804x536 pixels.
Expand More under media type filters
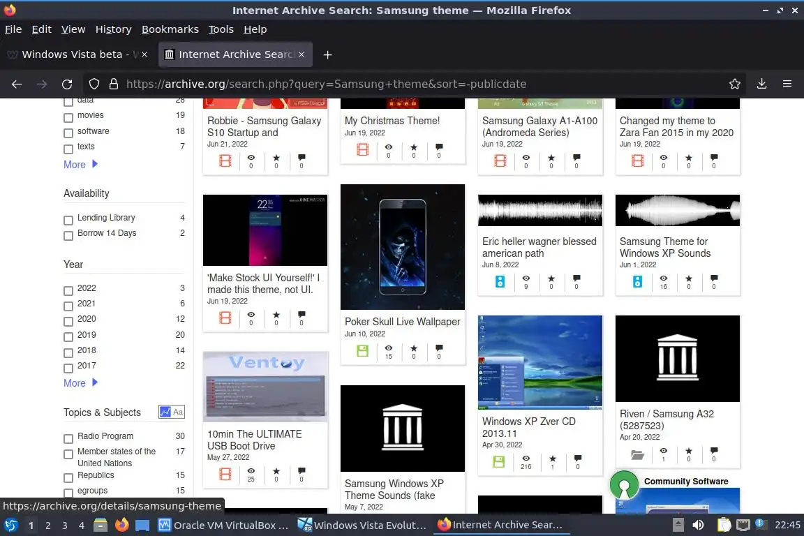(x=80, y=165)
